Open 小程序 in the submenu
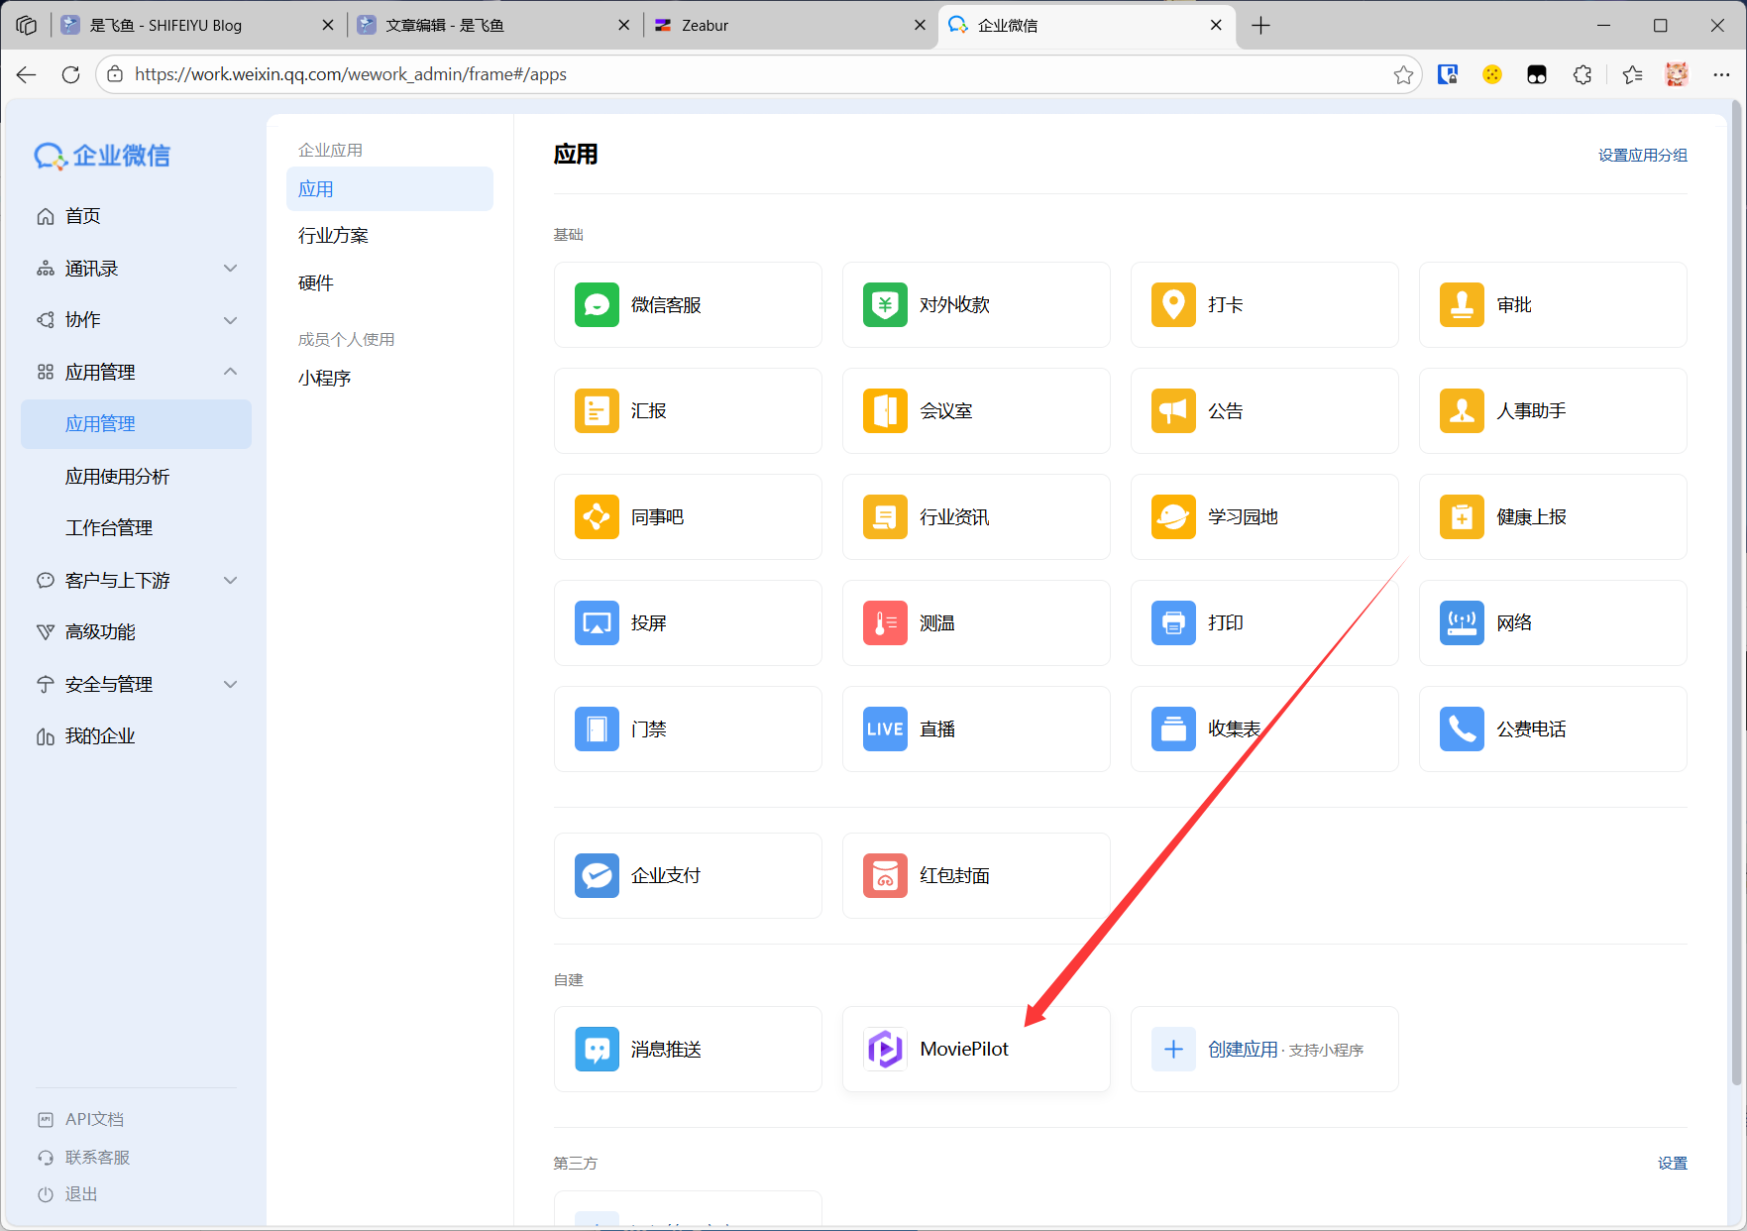1747x1231 pixels. pyautogui.click(x=324, y=378)
